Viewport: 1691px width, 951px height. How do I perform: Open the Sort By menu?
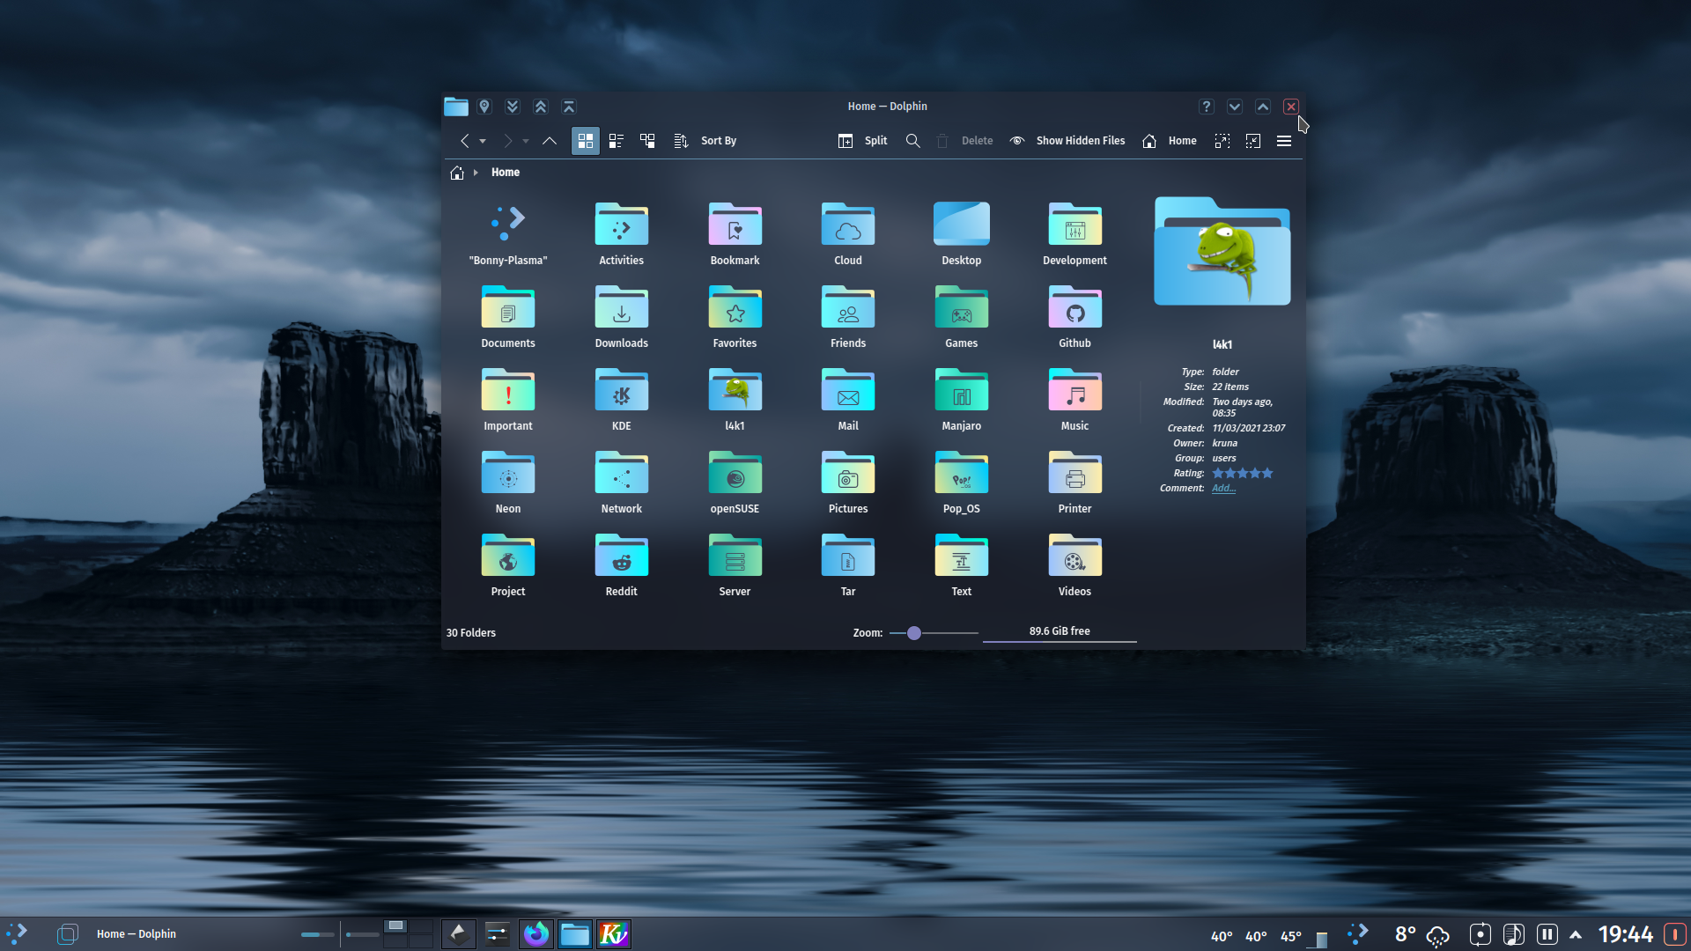click(x=705, y=141)
